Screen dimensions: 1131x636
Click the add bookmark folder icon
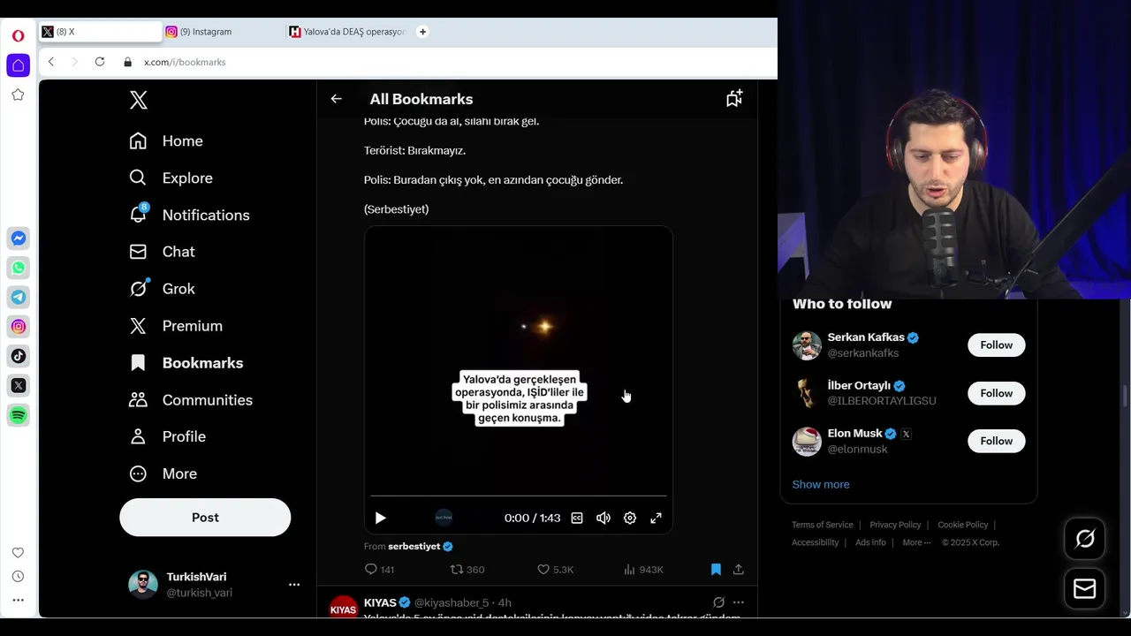734,98
